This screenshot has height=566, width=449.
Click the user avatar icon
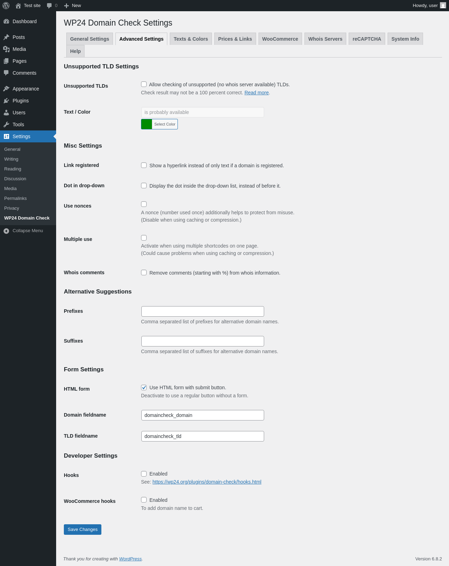(x=443, y=6)
